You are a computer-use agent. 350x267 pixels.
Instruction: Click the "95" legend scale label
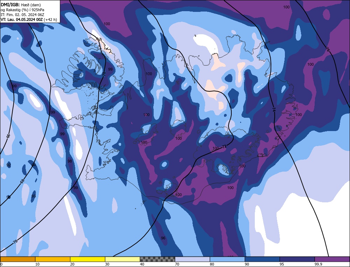[282, 264]
